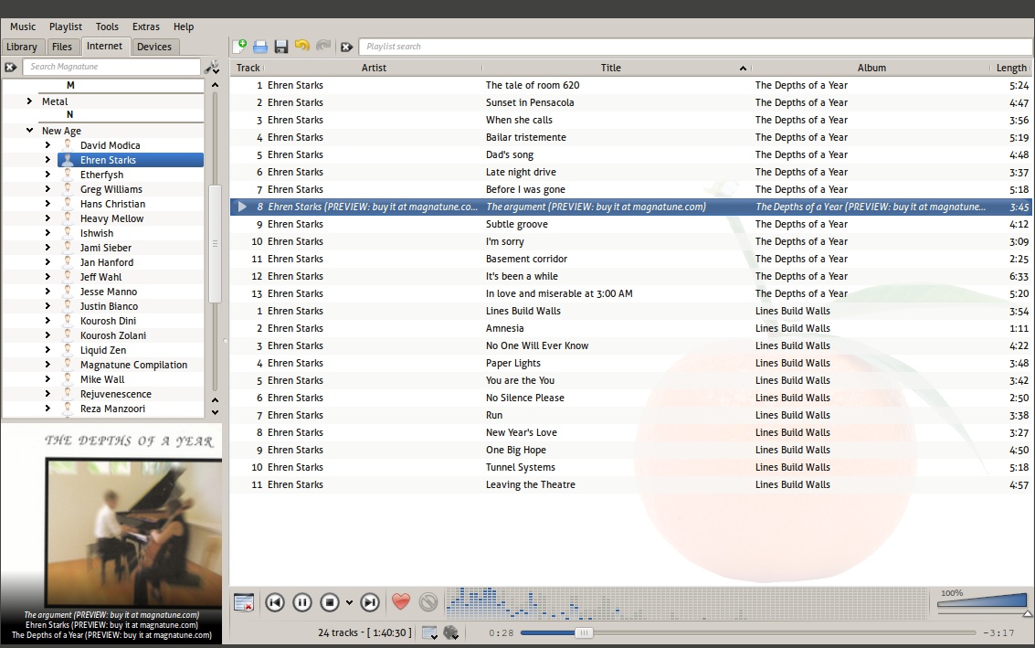This screenshot has height=648, width=1035.
Task: Stop playback
Action: pos(330,602)
